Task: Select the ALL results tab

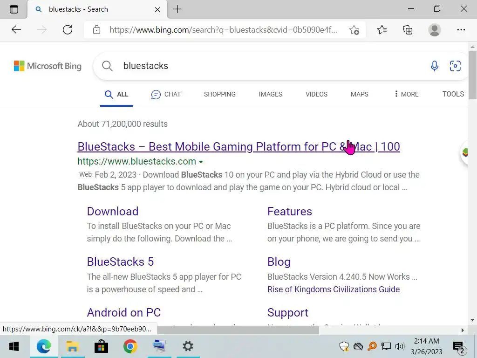Action: click(116, 94)
